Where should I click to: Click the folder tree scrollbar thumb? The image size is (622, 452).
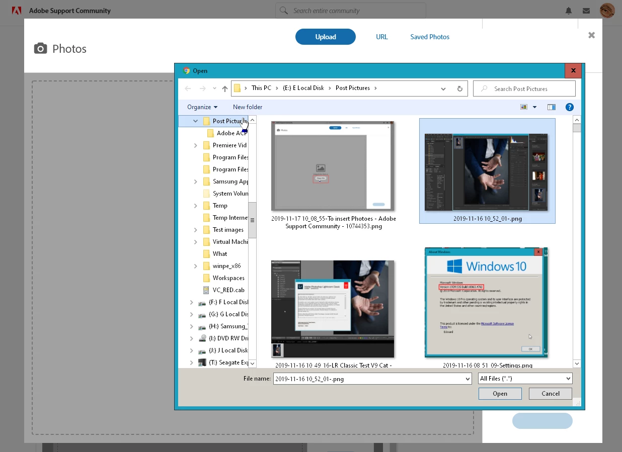pyautogui.click(x=253, y=220)
